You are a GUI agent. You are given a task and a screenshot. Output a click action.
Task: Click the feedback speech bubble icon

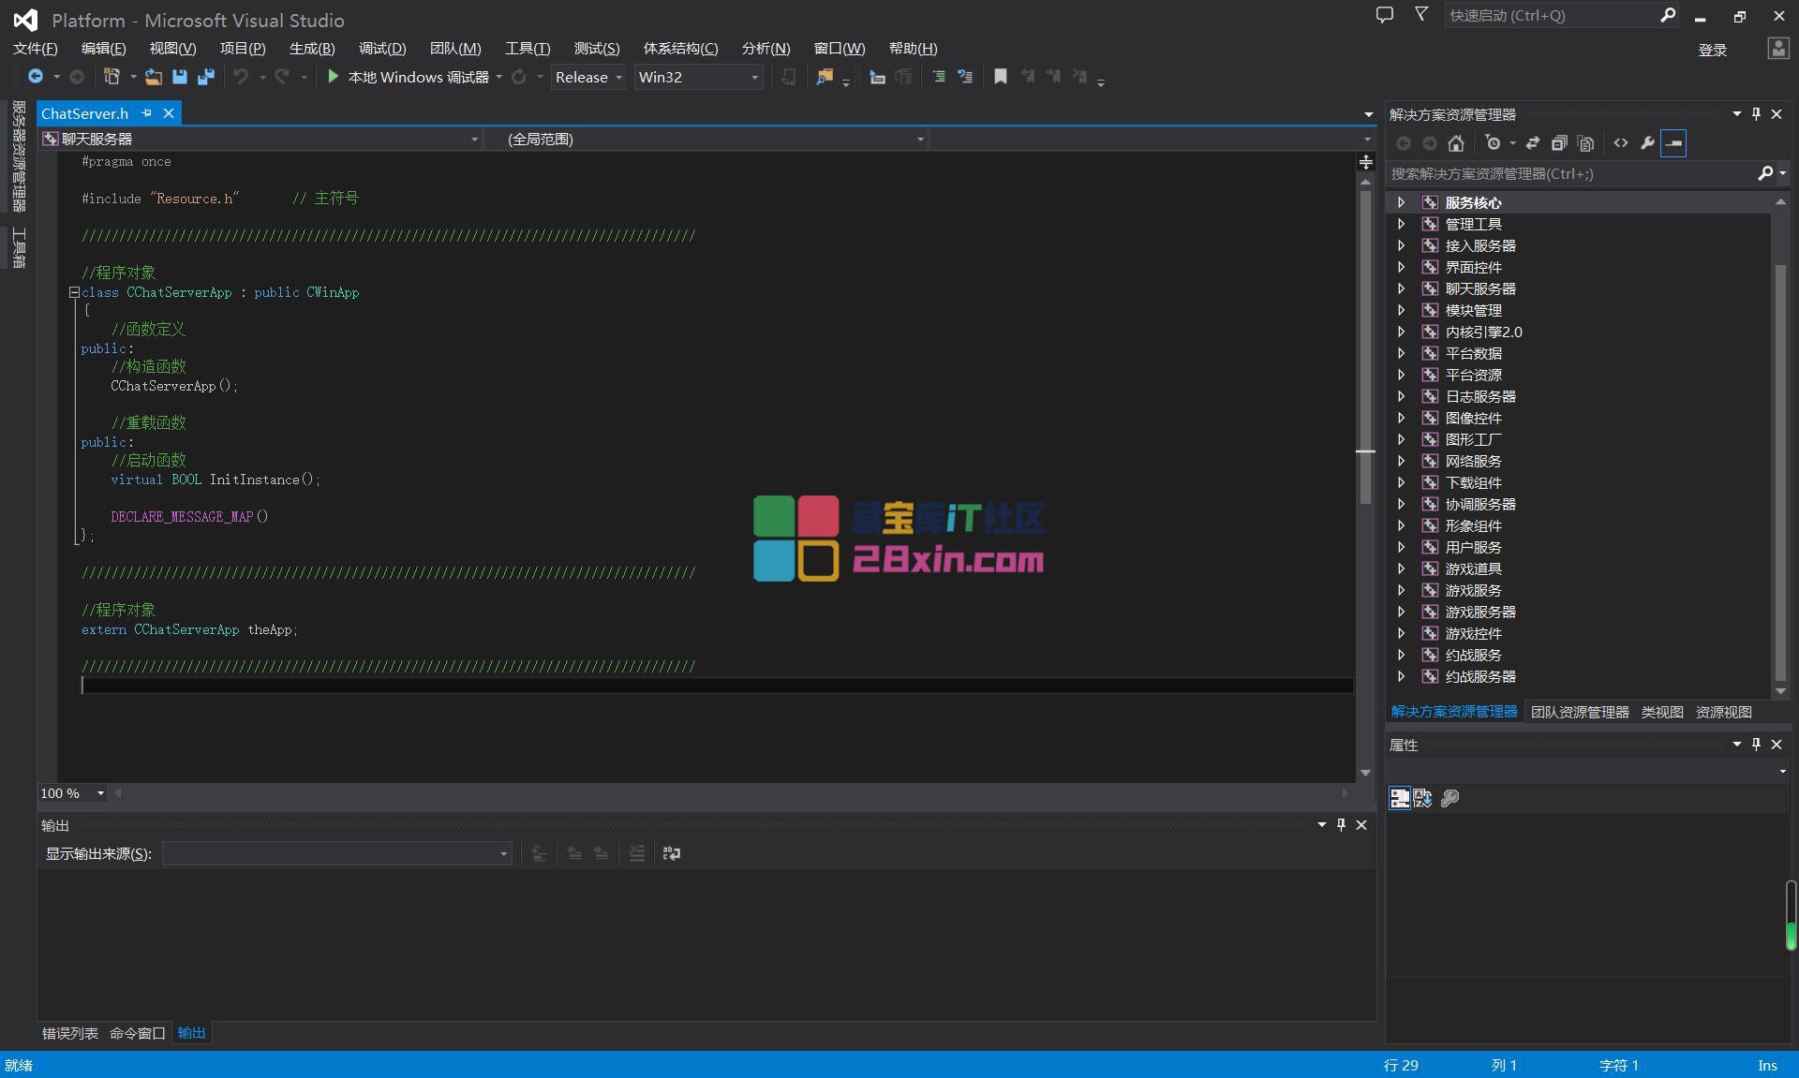tap(1384, 15)
